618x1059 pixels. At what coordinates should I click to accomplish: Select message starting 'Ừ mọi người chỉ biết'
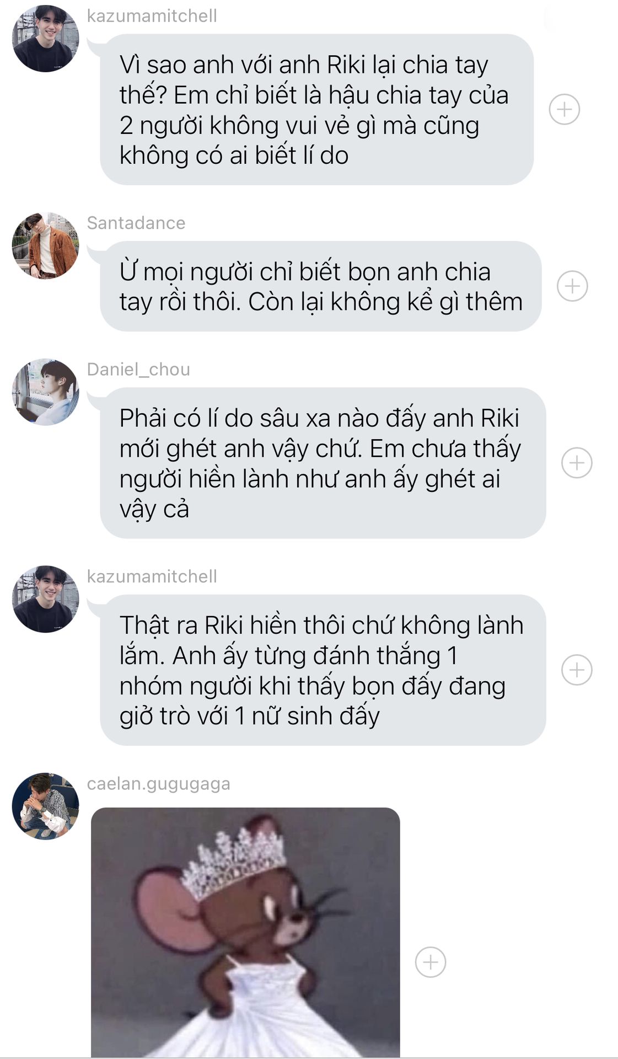(x=320, y=286)
